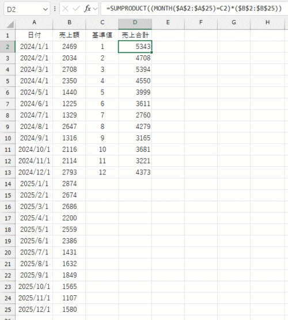
Task: Select cell containing date 2025/1/1
Action: coord(34,184)
